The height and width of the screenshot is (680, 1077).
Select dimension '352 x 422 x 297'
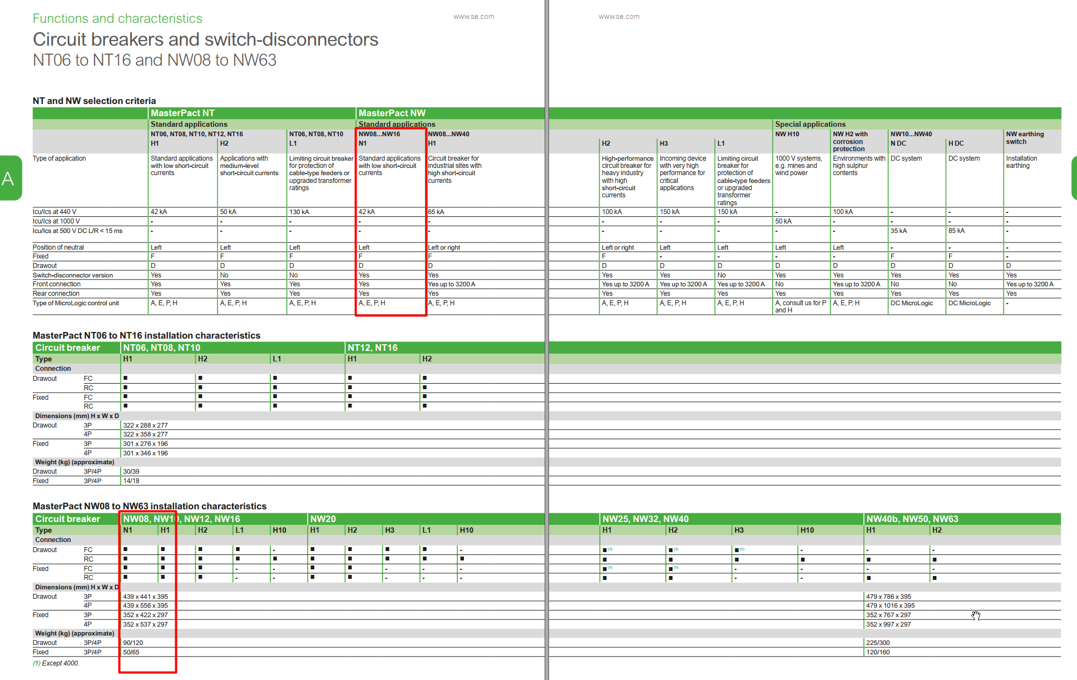tap(145, 615)
